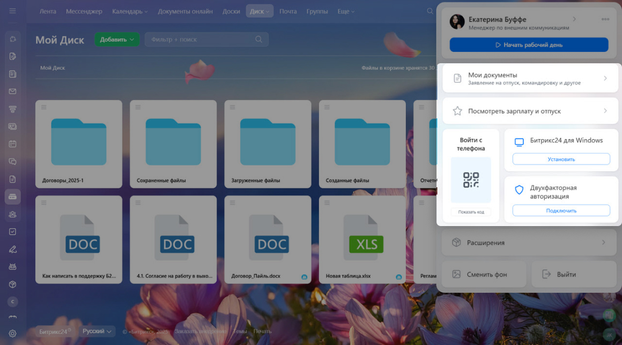622x345 pixels.
Task: Open the three-dots menu in the profile panel
Action: click(605, 19)
